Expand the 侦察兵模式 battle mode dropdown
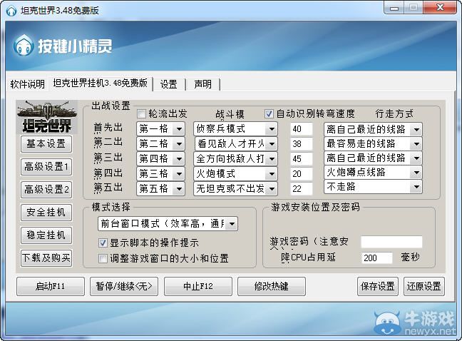 click(235, 129)
